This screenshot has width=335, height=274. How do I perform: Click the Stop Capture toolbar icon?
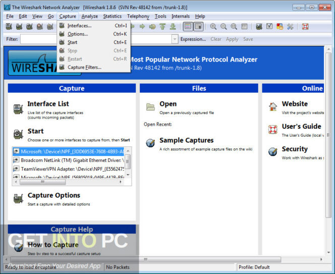pyautogui.click(x=39, y=27)
